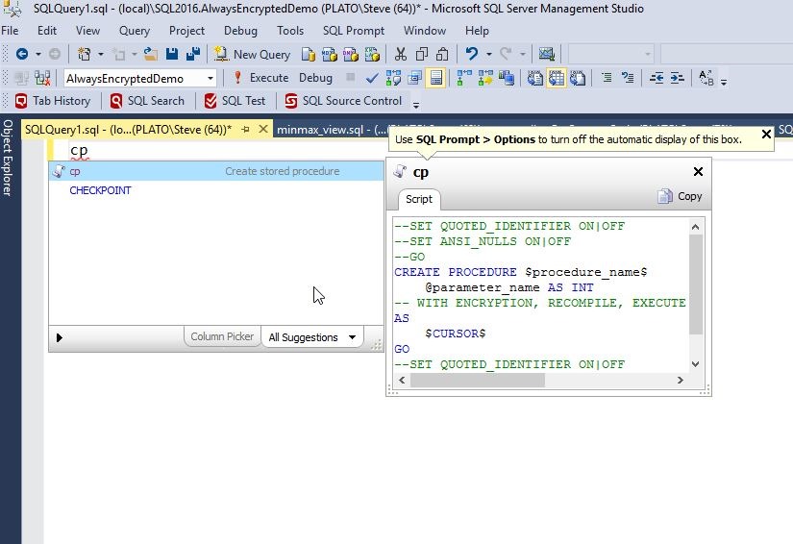Open the SQL Prompt menu
The image size is (793, 544).
pyautogui.click(x=353, y=31)
